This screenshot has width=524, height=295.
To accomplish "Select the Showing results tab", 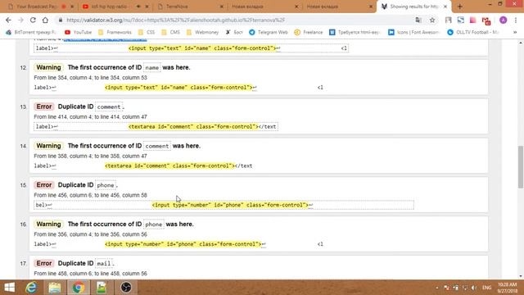I will (x=413, y=7).
